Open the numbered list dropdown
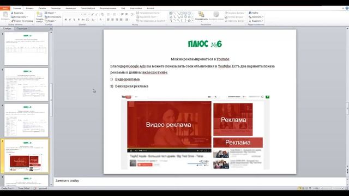The width and height of the screenshot is (349, 196). pos(115,14)
